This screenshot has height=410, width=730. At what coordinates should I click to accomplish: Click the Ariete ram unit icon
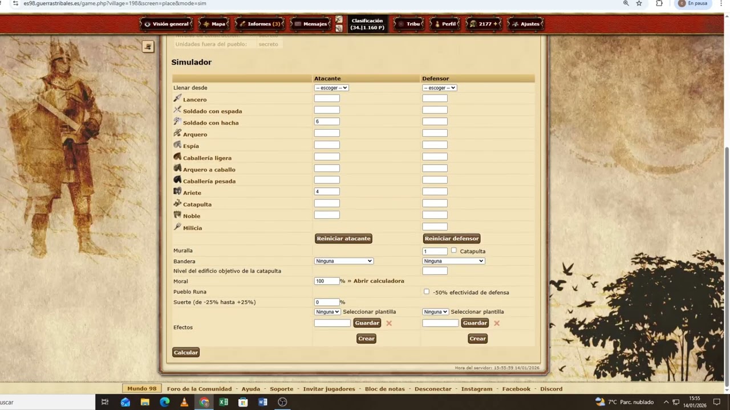(177, 192)
